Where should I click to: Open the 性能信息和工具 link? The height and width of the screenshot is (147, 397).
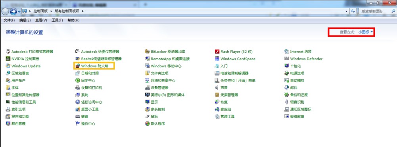(24, 102)
